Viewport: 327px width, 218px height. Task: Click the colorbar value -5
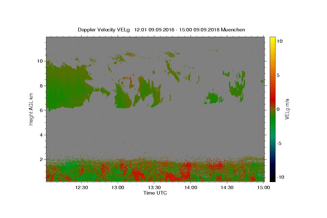[x=279, y=143]
